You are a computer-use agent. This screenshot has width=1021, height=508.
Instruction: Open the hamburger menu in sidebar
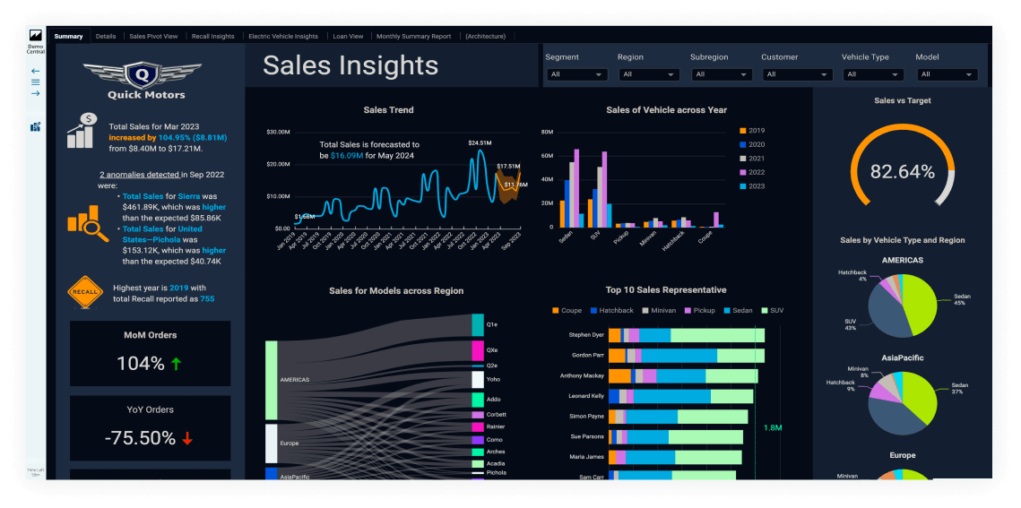(x=36, y=82)
